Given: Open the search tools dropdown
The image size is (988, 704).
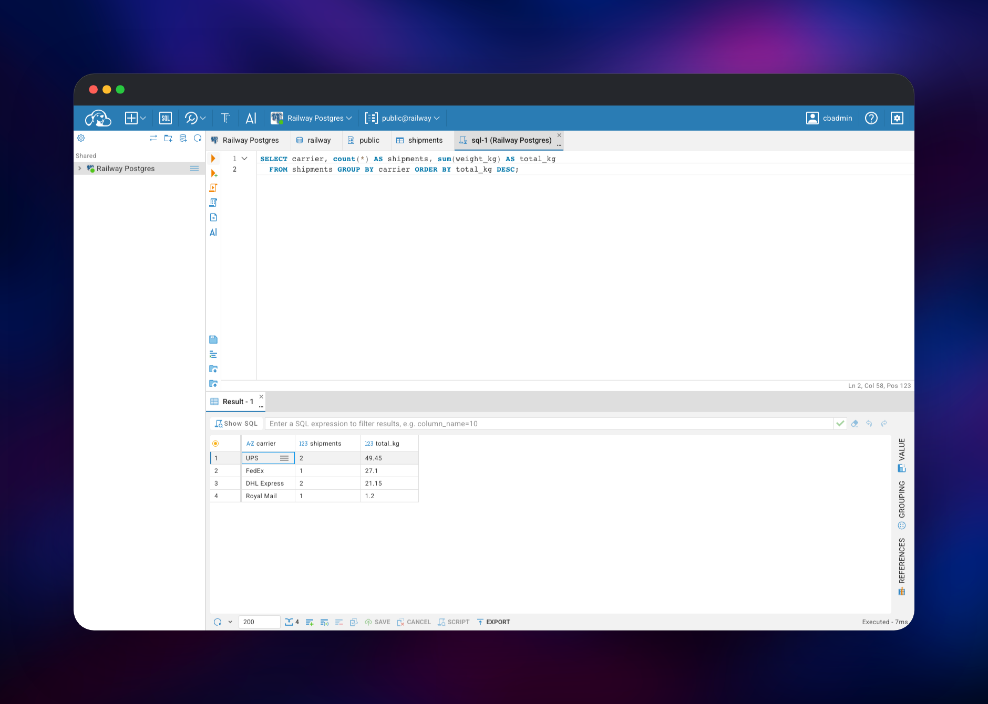Looking at the screenshot, I should (195, 118).
